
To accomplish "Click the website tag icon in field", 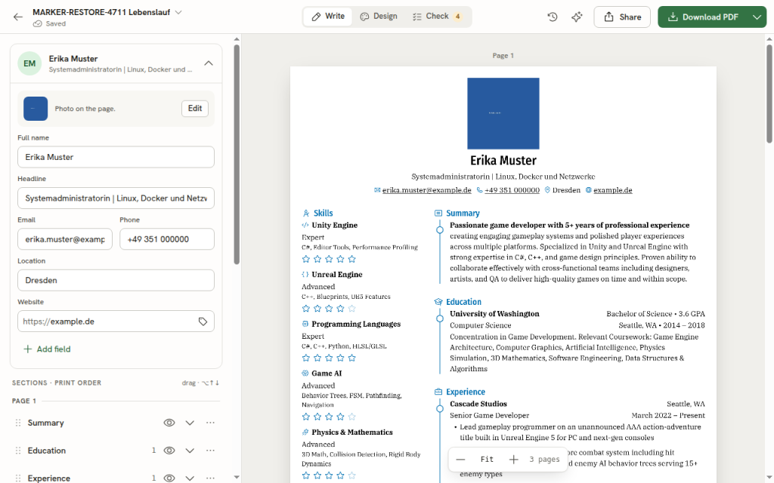I will point(203,321).
